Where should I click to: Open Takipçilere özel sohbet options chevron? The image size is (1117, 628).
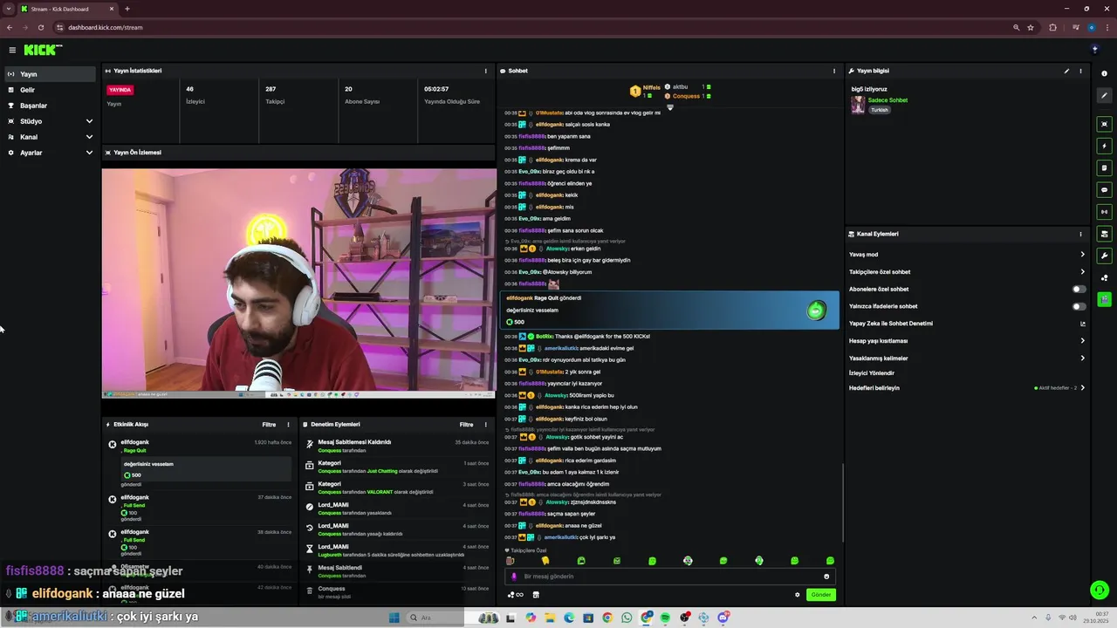click(1082, 272)
